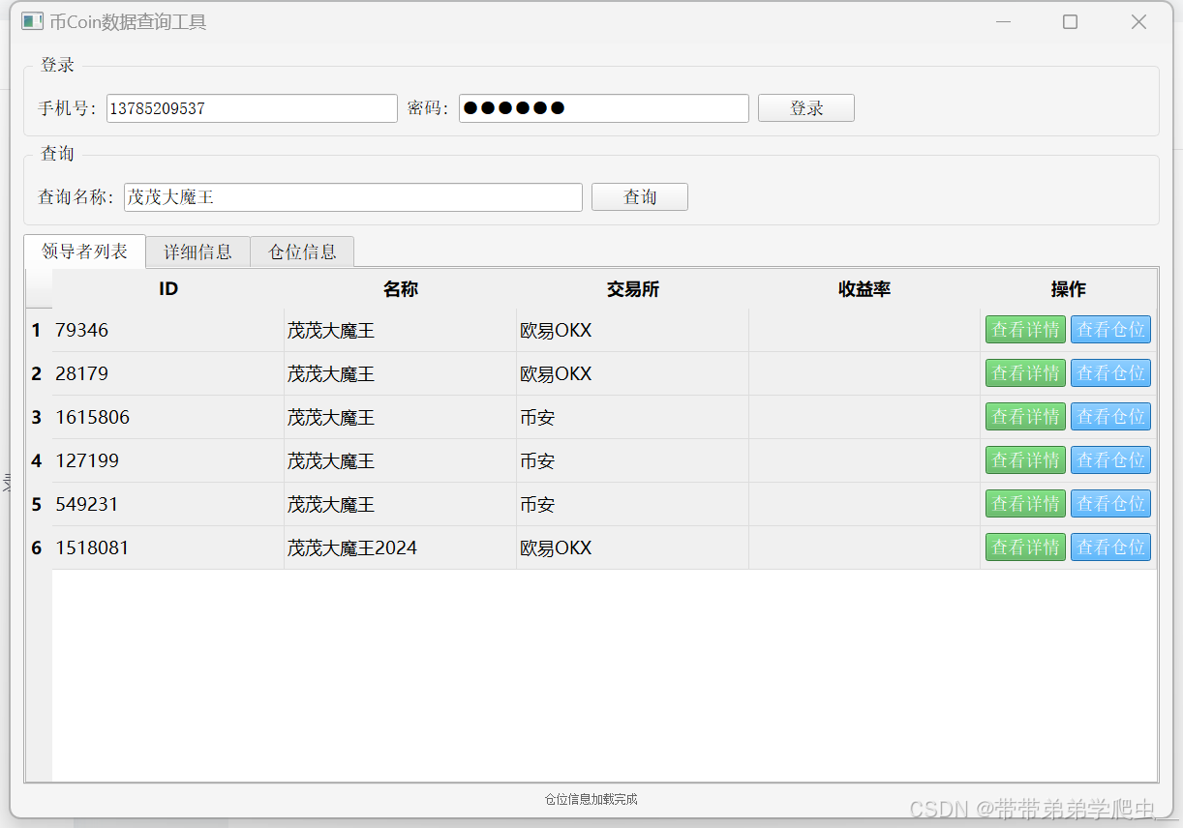Select the cell with ID 549231
Screen dimensions: 1183x828
tap(168, 505)
